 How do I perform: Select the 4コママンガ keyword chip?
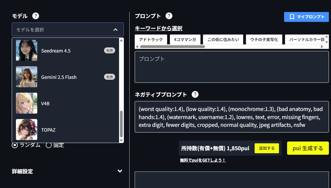pyautogui.click(x=185, y=39)
